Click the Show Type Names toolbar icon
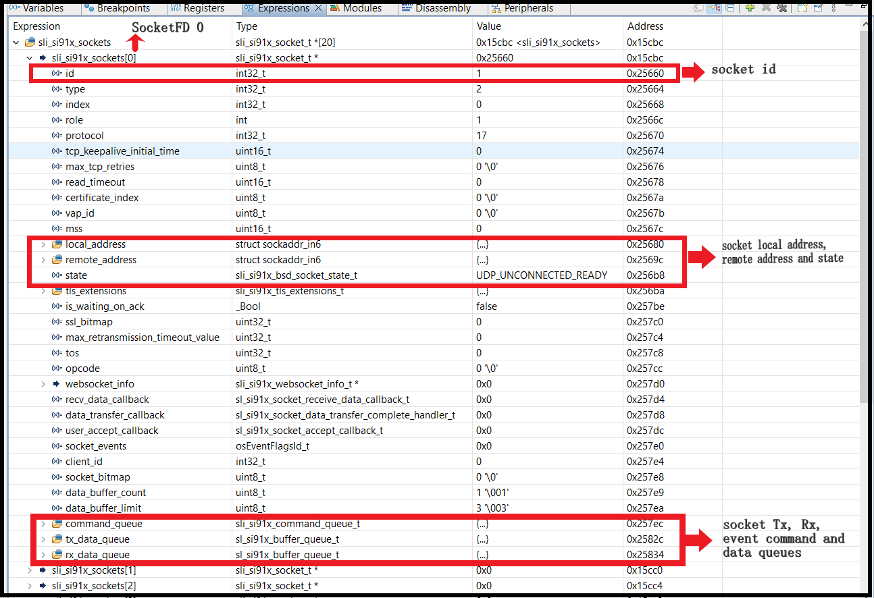Viewport: 874px width, 598px height. tap(700, 7)
